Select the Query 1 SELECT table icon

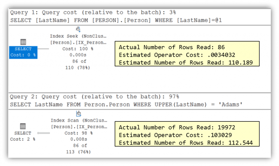23,42
